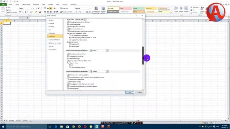Click the insert function fx icon
This screenshot has width=230, height=129.
click(28, 18)
